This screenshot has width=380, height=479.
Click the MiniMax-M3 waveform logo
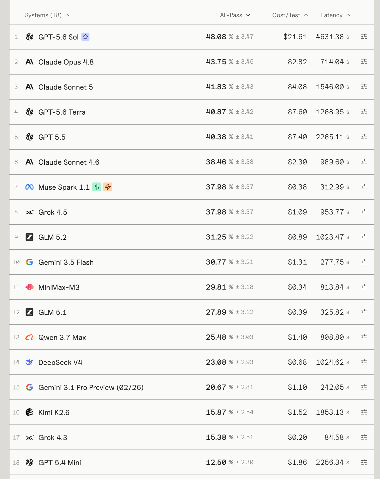coord(29,287)
